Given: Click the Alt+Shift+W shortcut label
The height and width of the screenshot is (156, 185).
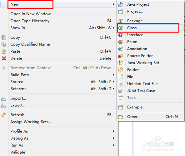Looking at the screenshot, I should (100, 28).
